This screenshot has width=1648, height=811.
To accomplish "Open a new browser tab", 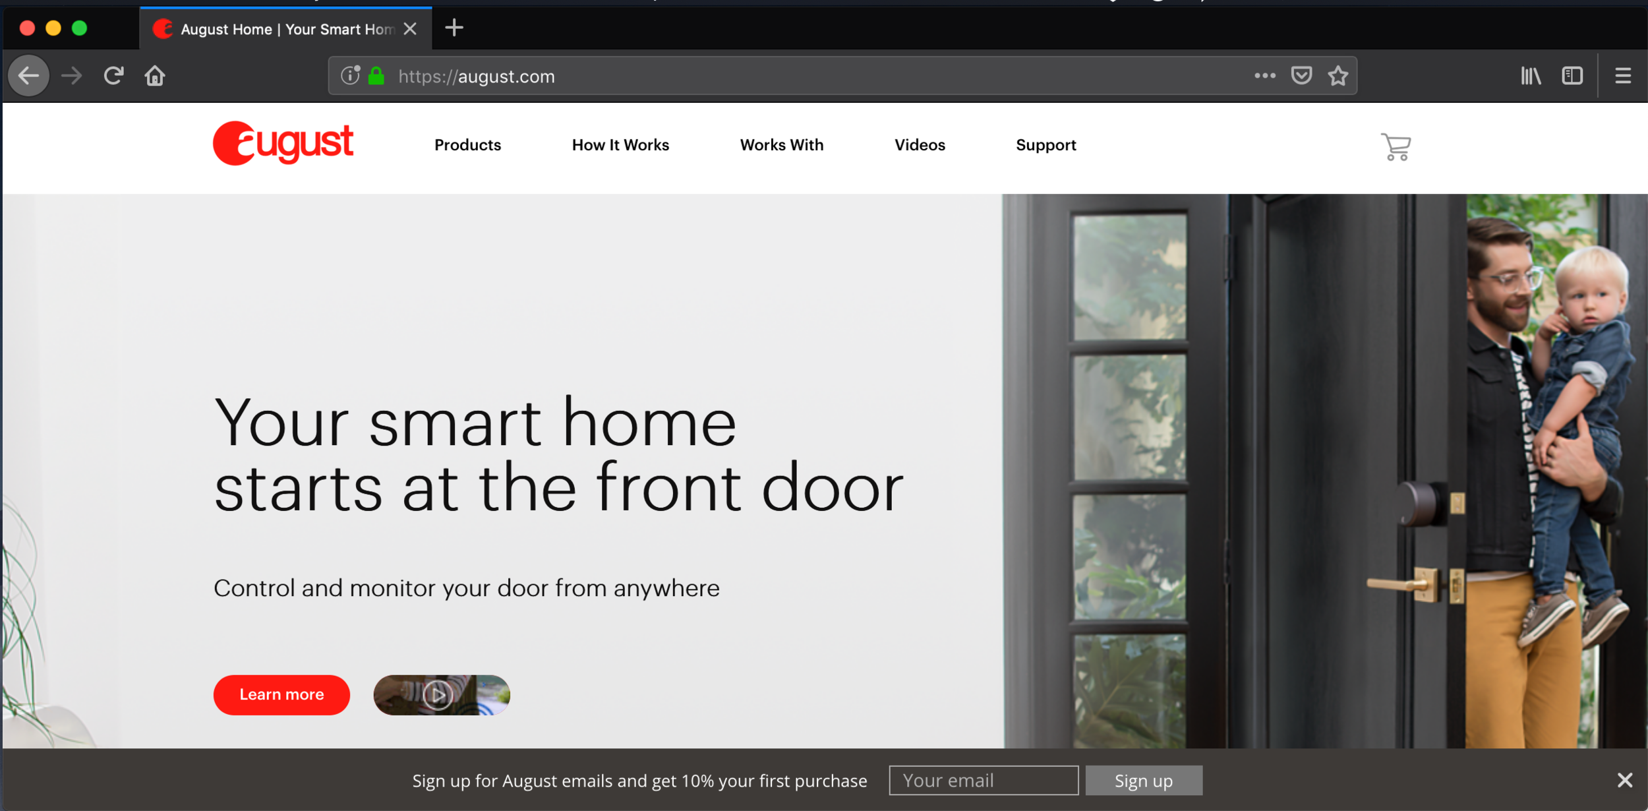I will pyautogui.click(x=454, y=28).
